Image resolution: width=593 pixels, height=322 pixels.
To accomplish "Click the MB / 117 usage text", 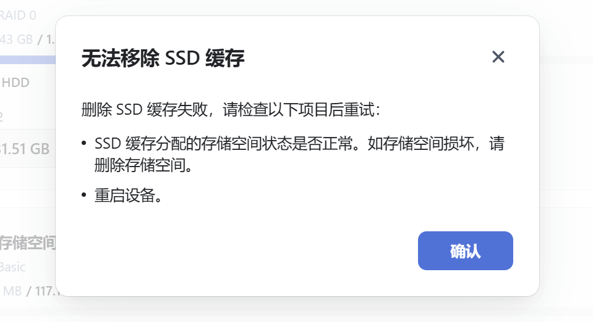I will 30,289.
